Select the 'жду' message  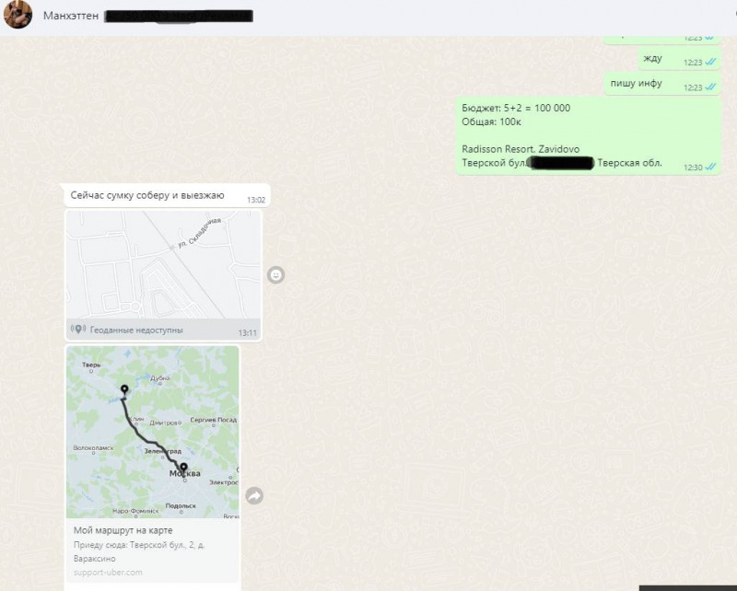679,59
